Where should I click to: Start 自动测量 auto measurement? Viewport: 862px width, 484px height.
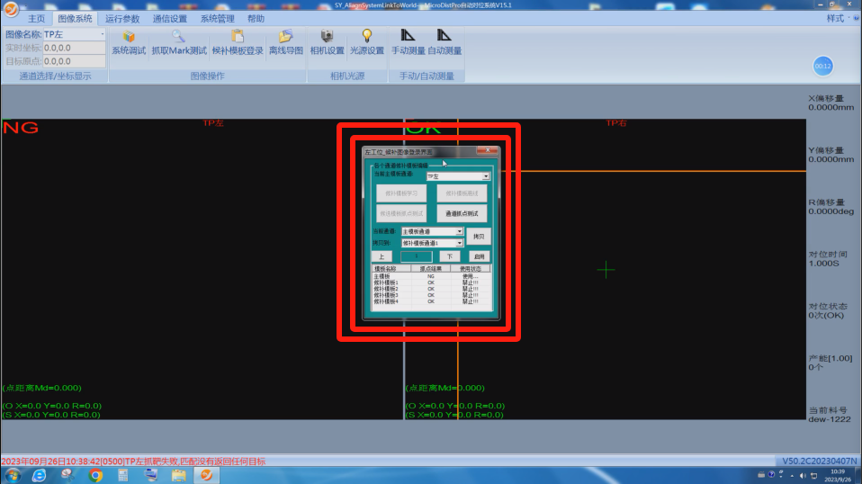point(444,42)
